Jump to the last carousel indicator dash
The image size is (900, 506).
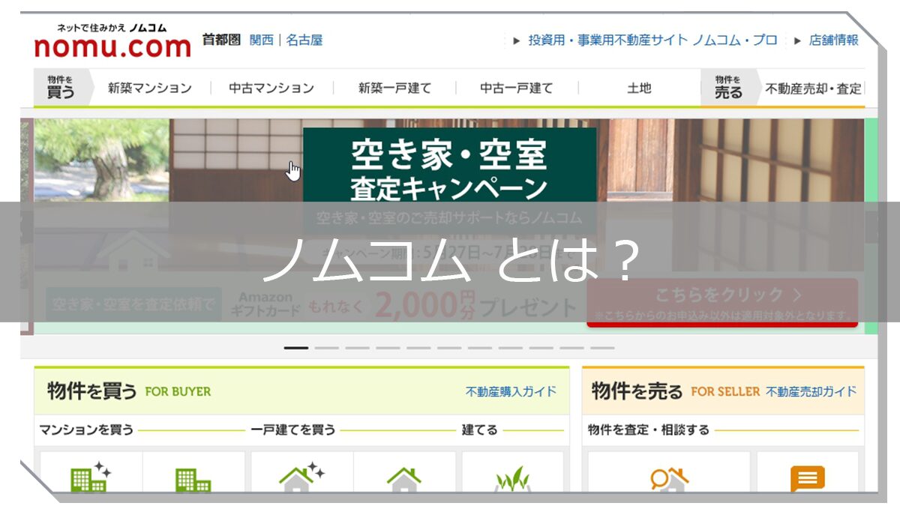click(602, 348)
